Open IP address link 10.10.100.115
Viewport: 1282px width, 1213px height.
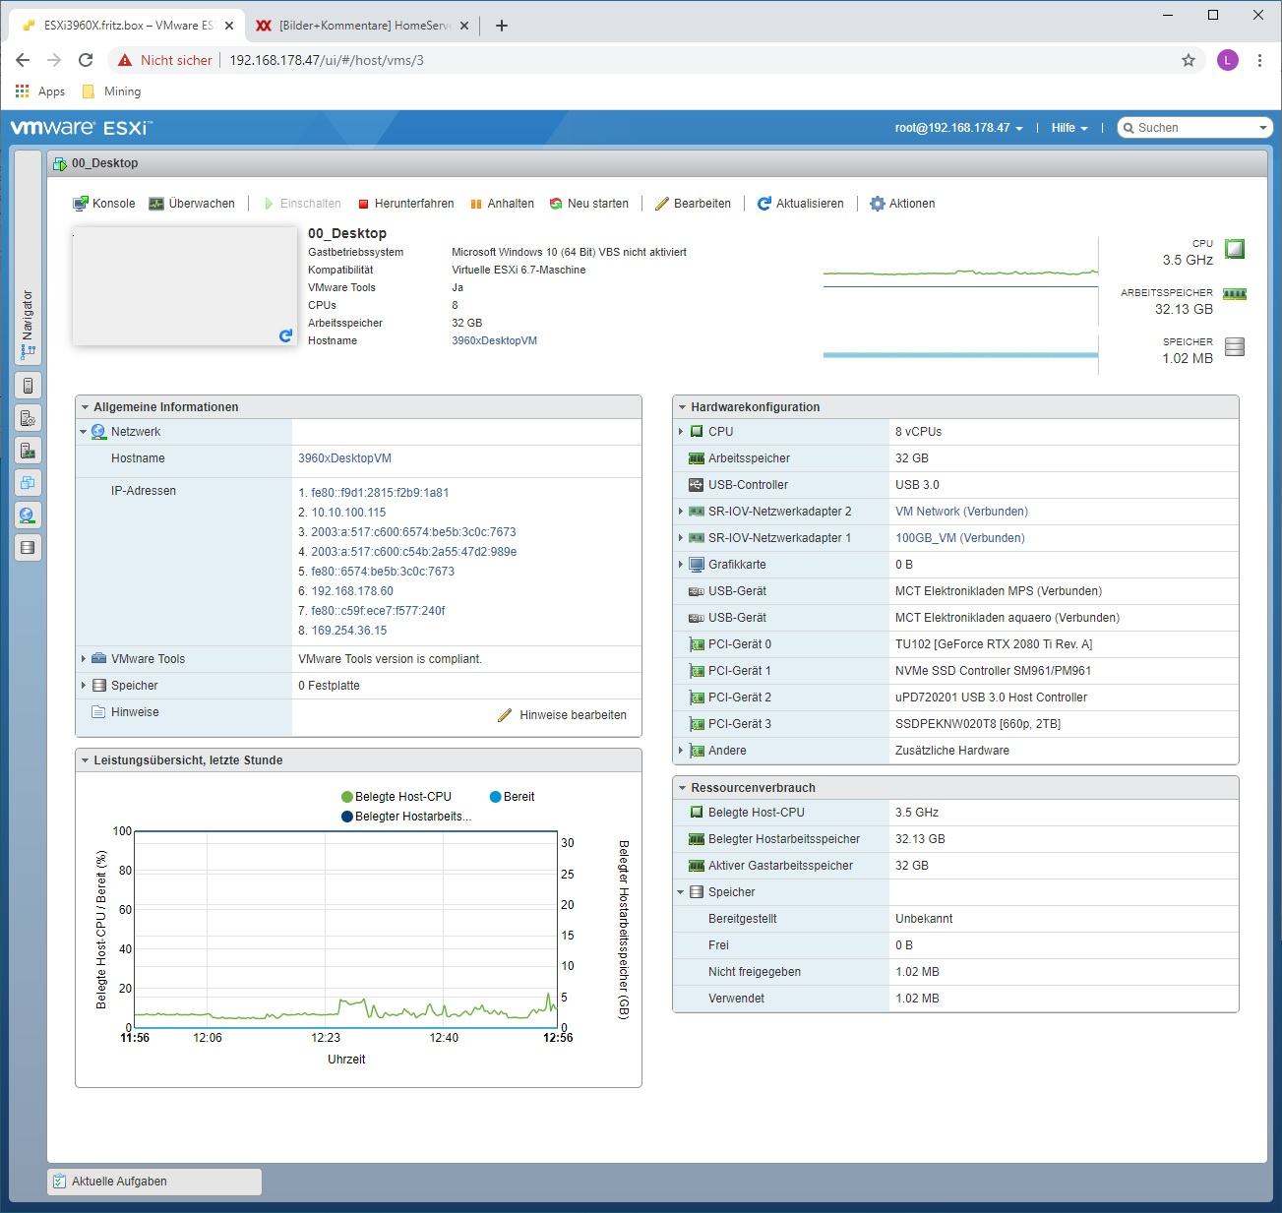click(x=348, y=513)
